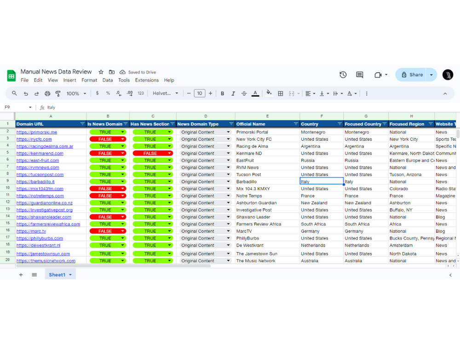Select the paint format roller icon
The width and height of the screenshot is (460, 345).
pyautogui.click(x=58, y=93)
